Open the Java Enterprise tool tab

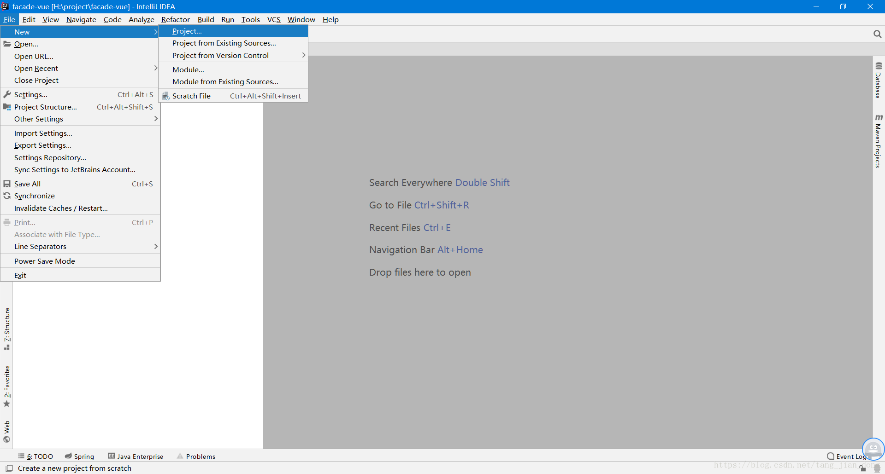tap(136, 456)
